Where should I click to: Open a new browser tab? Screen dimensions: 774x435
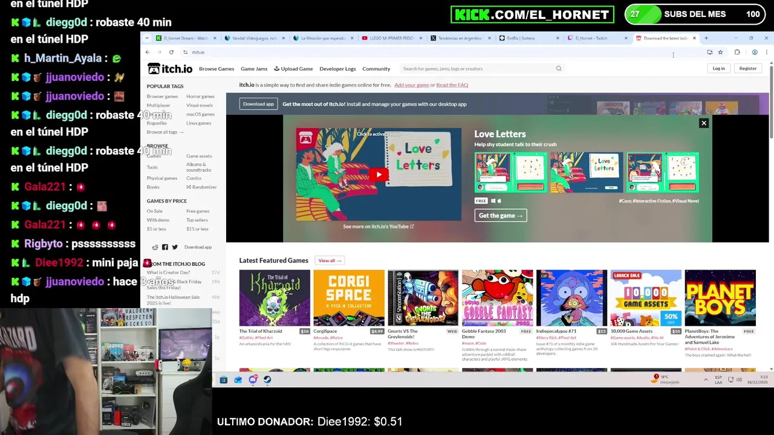[706, 38]
